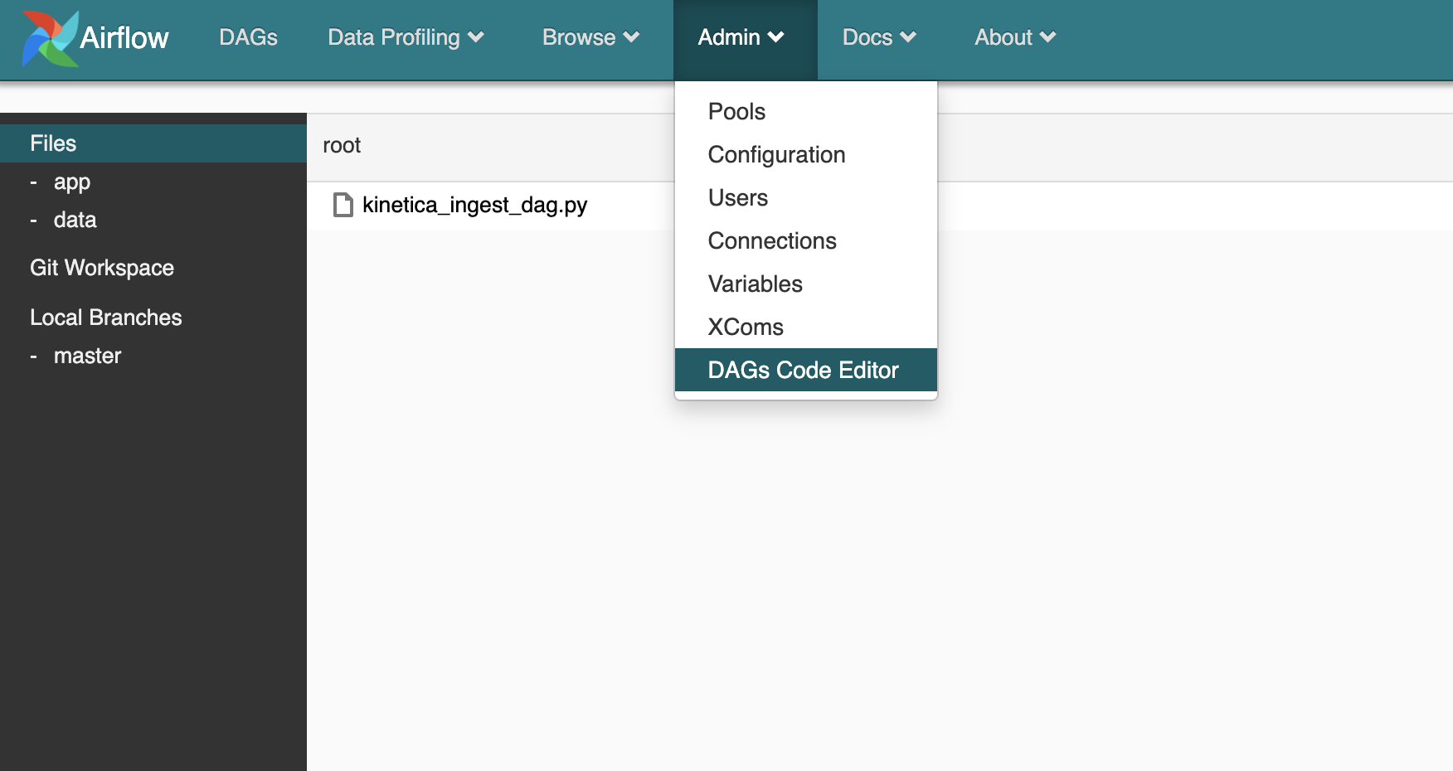The image size is (1453, 771).
Task: Expand the Docs dropdown menu
Action: tap(879, 37)
